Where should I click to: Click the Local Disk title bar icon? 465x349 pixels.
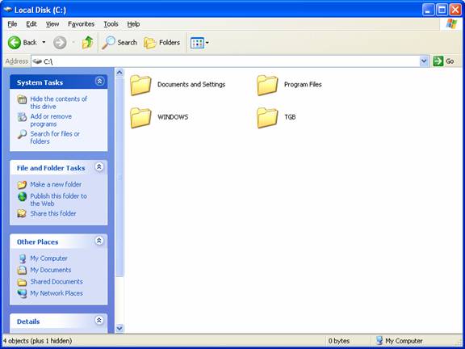pos(8,10)
